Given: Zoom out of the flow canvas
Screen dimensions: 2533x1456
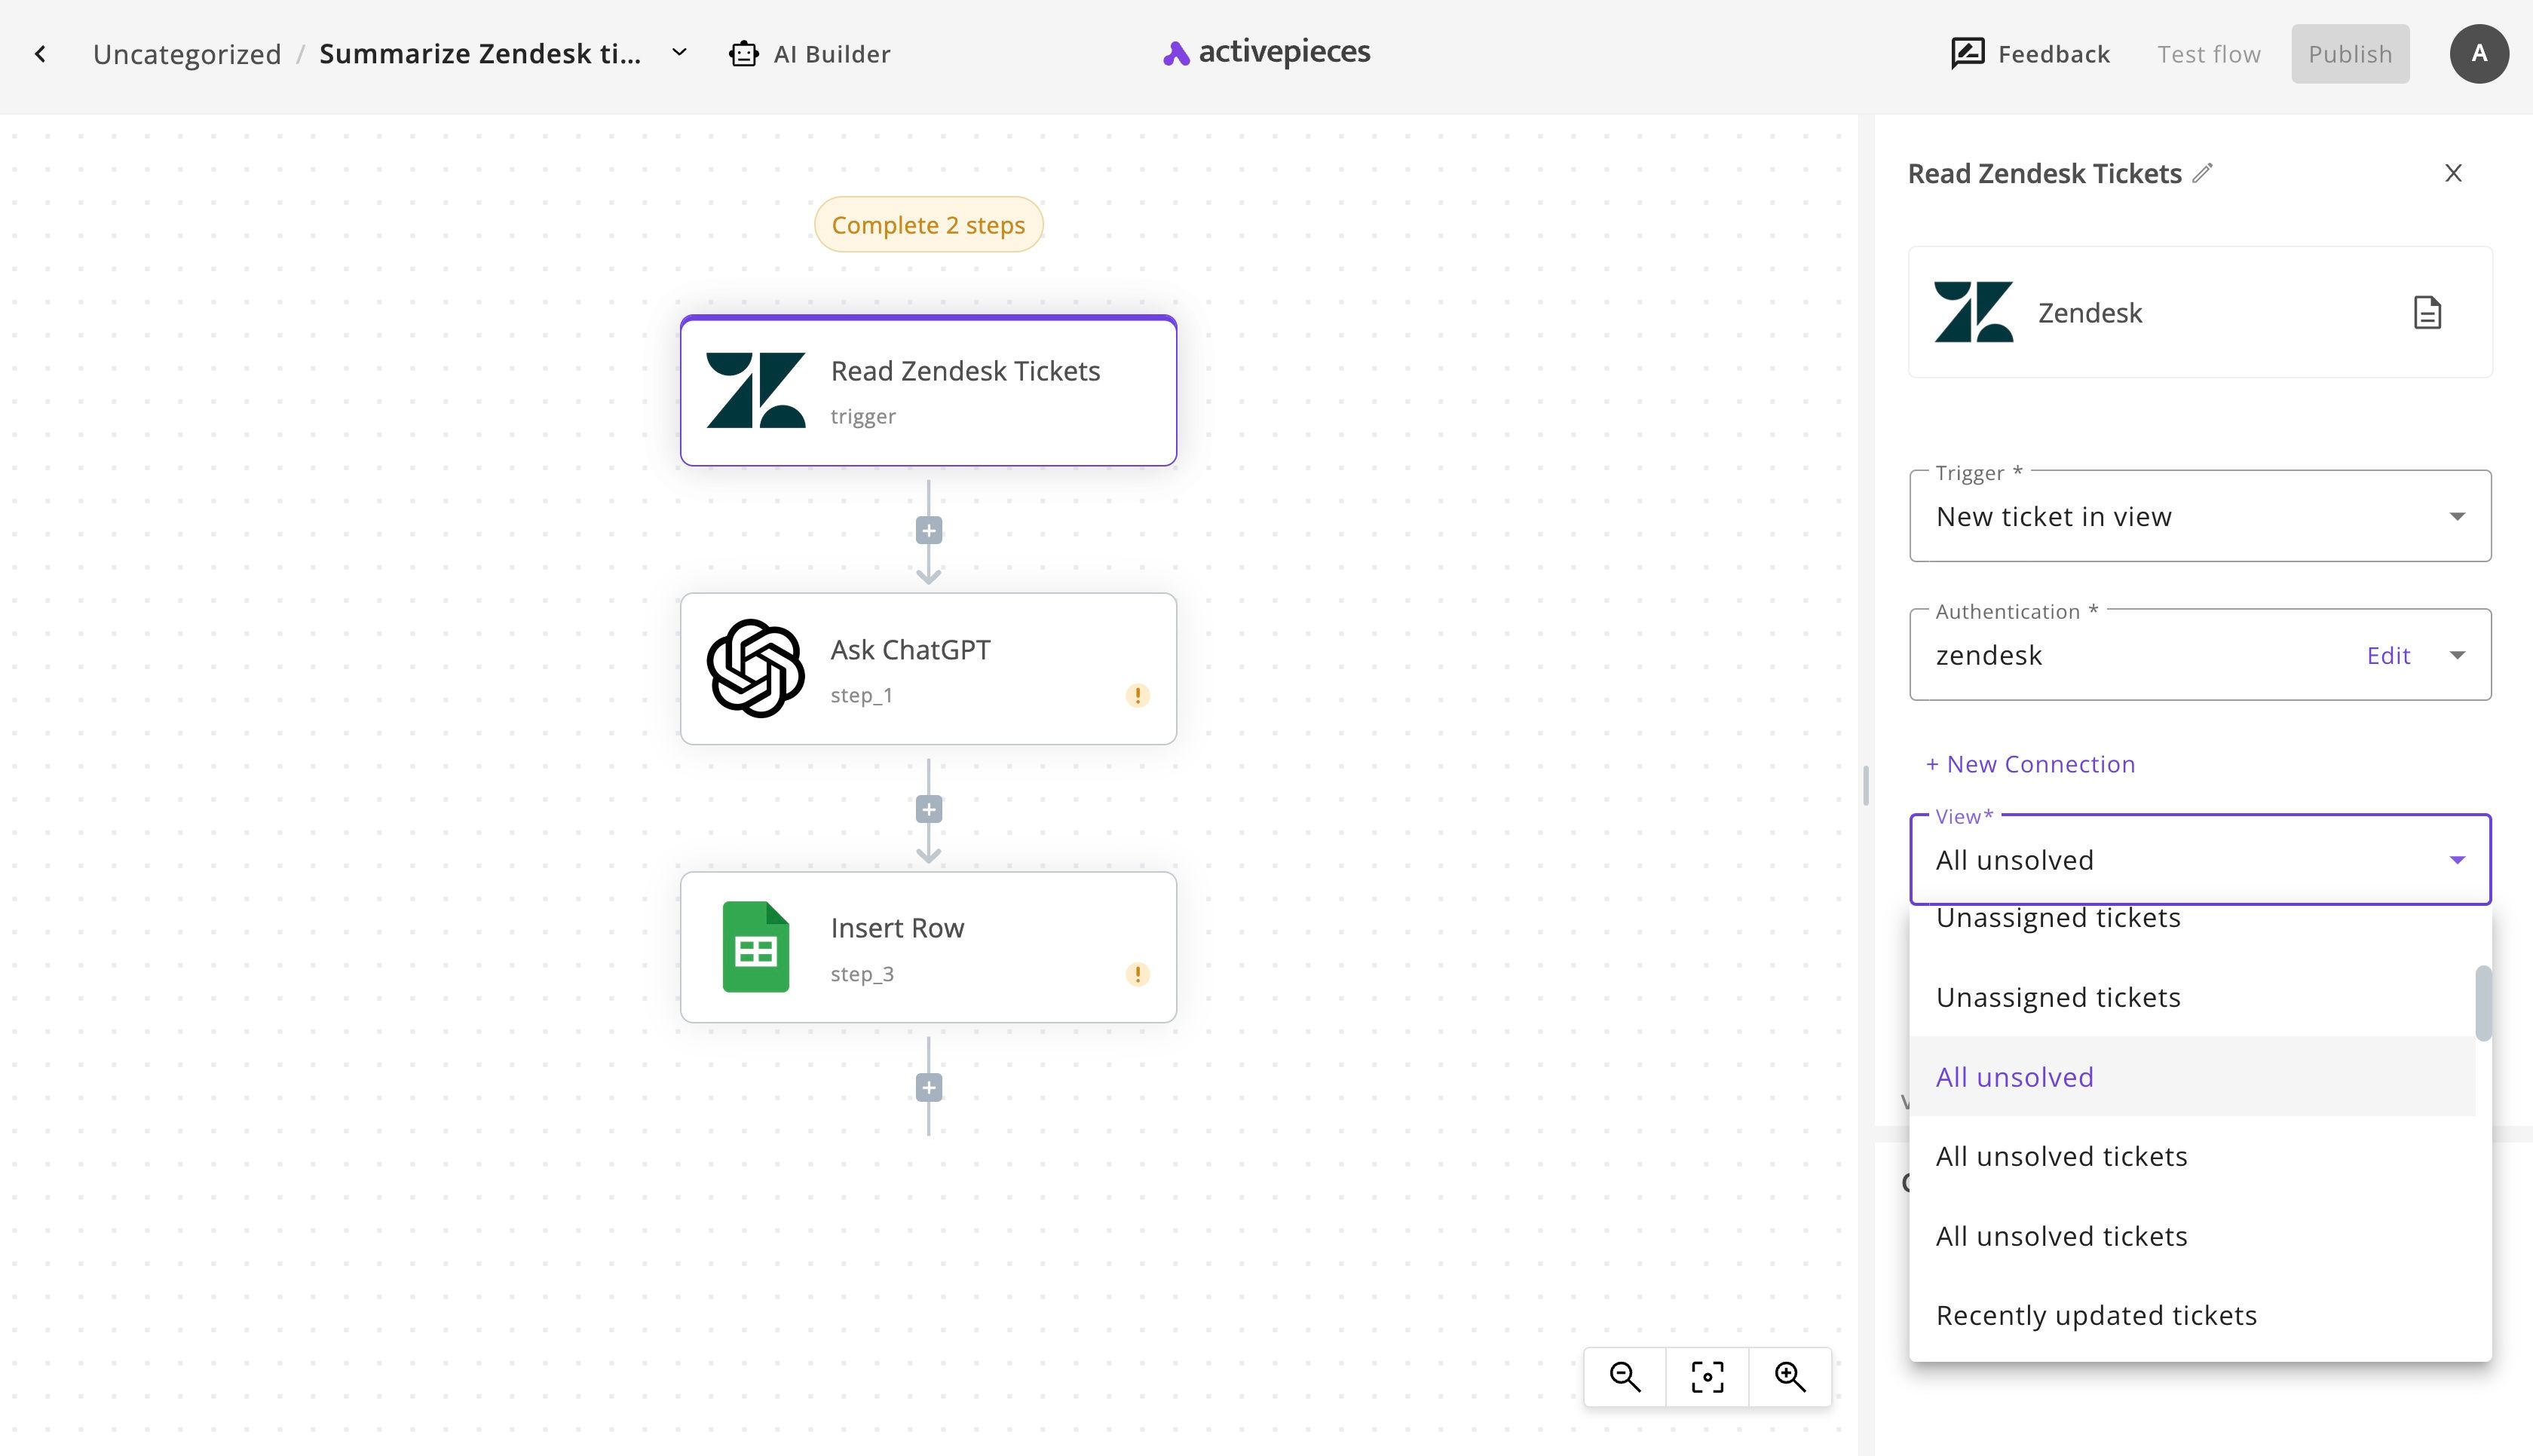Looking at the screenshot, I should pyautogui.click(x=1625, y=1377).
